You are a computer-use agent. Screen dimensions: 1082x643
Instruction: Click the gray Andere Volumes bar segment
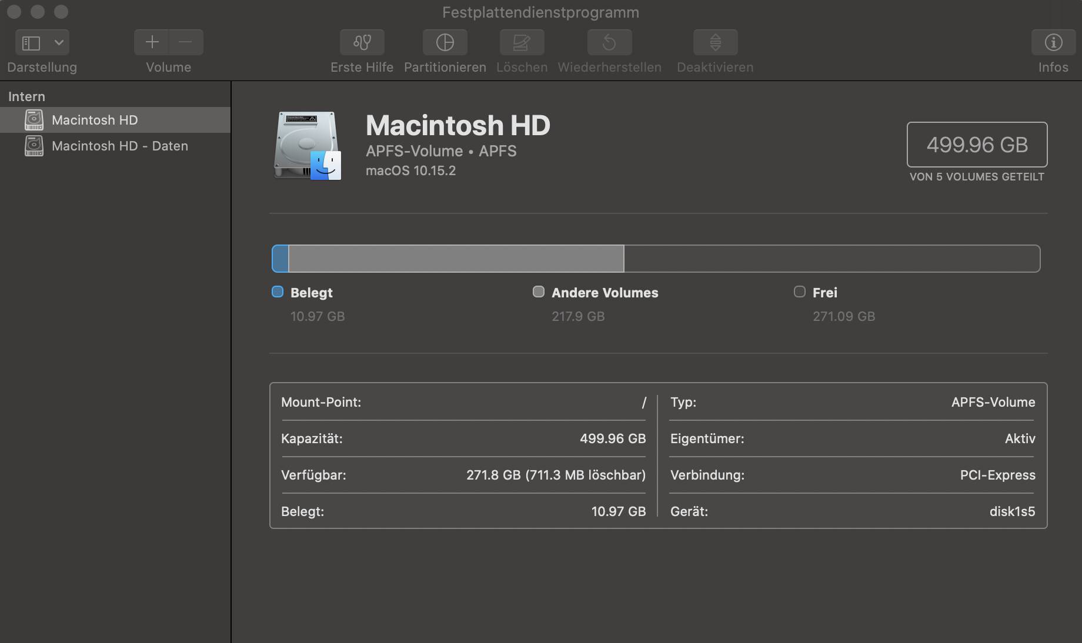[x=456, y=259]
